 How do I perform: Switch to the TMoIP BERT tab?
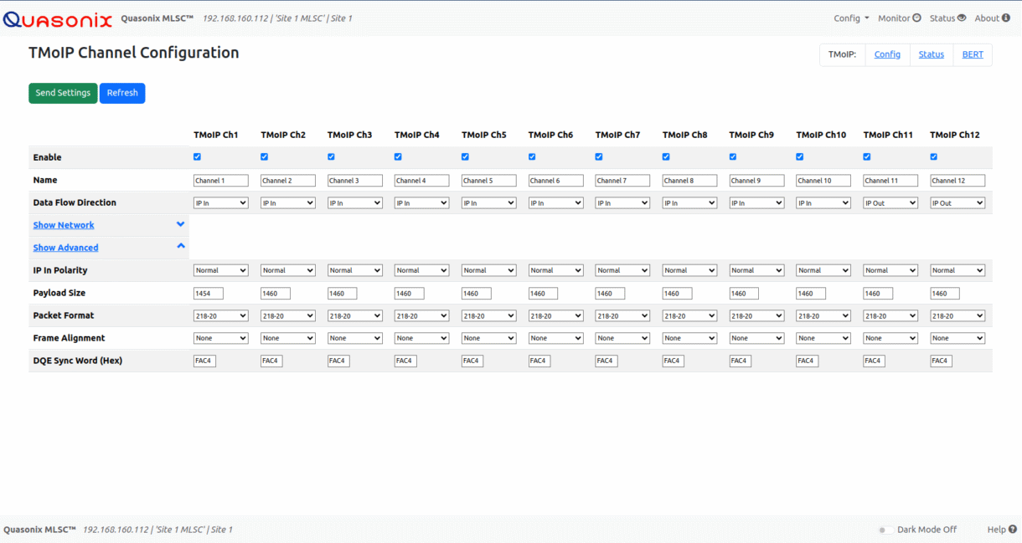(x=973, y=54)
